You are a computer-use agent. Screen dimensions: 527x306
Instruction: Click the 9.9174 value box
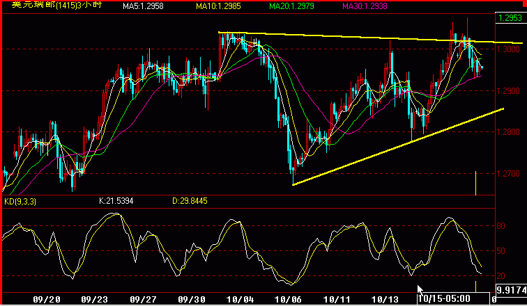(512, 289)
